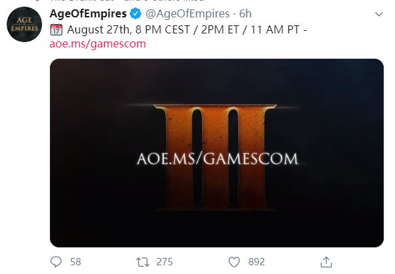395x274 pixels.
Task: Click the 11 AM PT time text
Action: (275, 29)
